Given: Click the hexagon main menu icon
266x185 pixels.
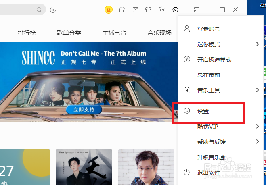Looking at the screenshot, I should (x=175, y=10).
